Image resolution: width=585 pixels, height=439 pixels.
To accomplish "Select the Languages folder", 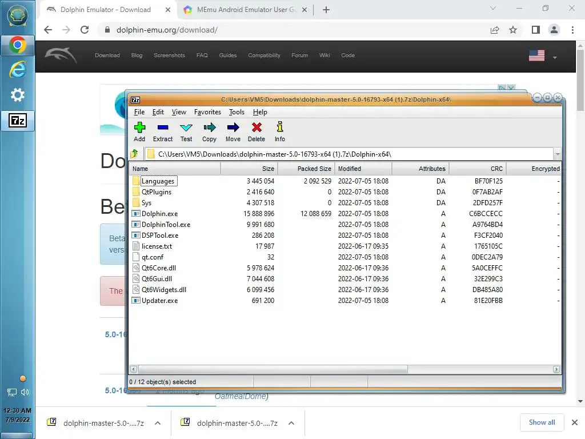I will coord(158,181).
